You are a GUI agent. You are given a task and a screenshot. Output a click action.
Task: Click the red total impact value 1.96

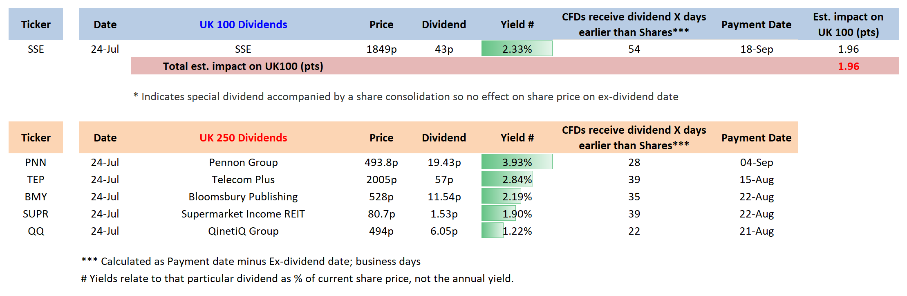coord(848,66)
